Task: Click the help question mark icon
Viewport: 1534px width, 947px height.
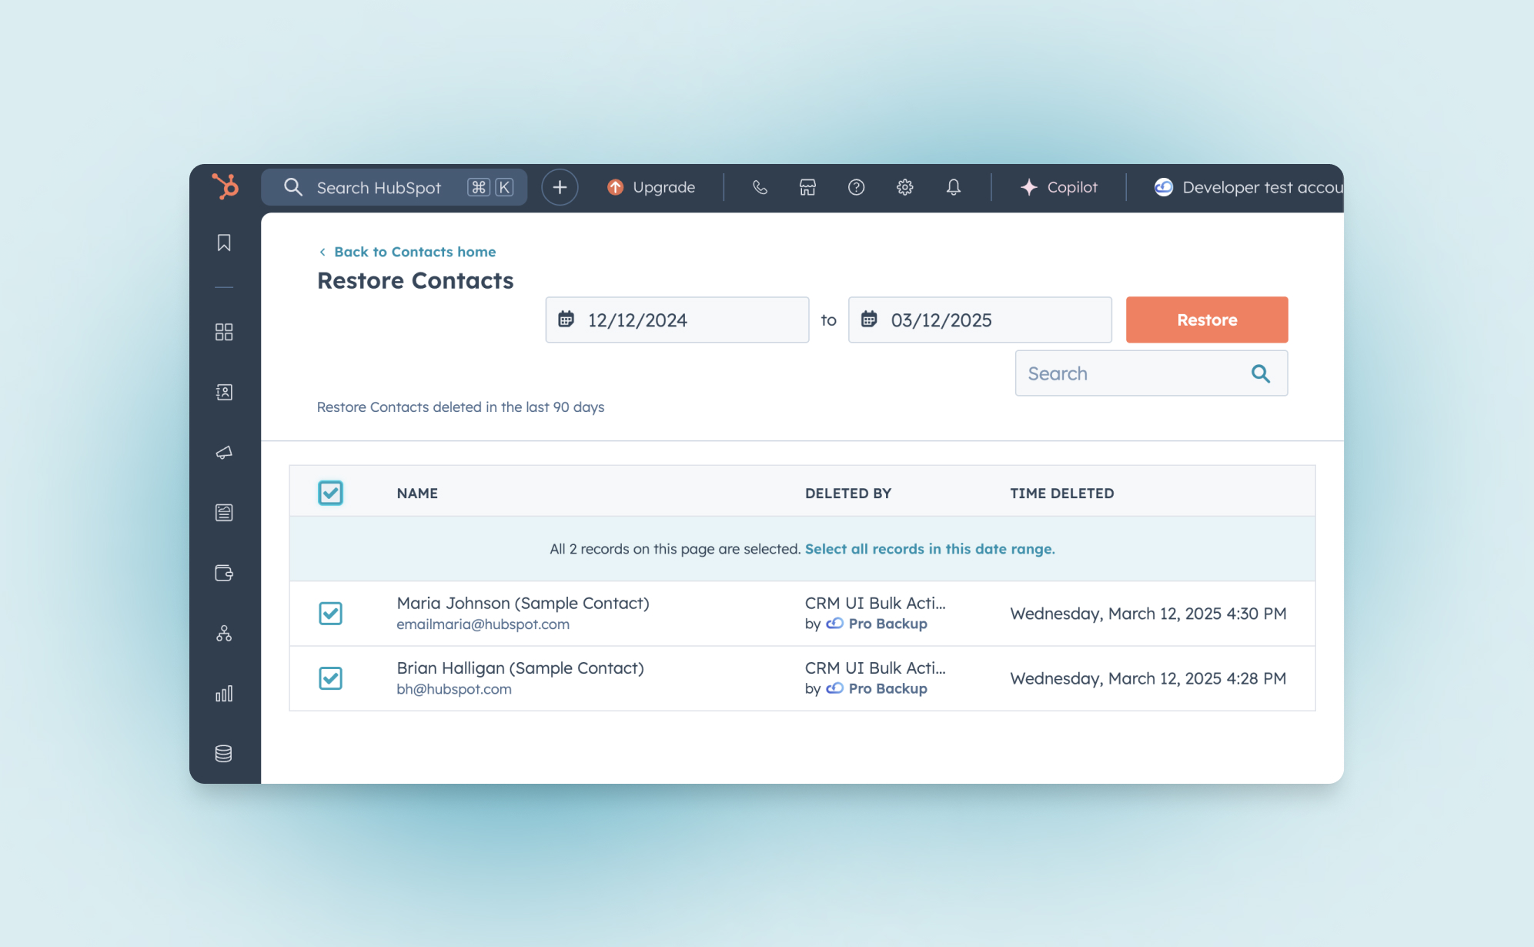Action: [x=857, y=186]
